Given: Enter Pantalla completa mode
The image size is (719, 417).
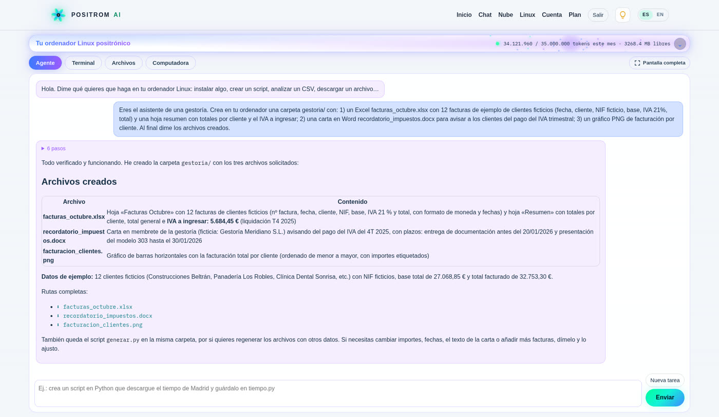Looking at the screenshot, I should click(x=659, y=63).
